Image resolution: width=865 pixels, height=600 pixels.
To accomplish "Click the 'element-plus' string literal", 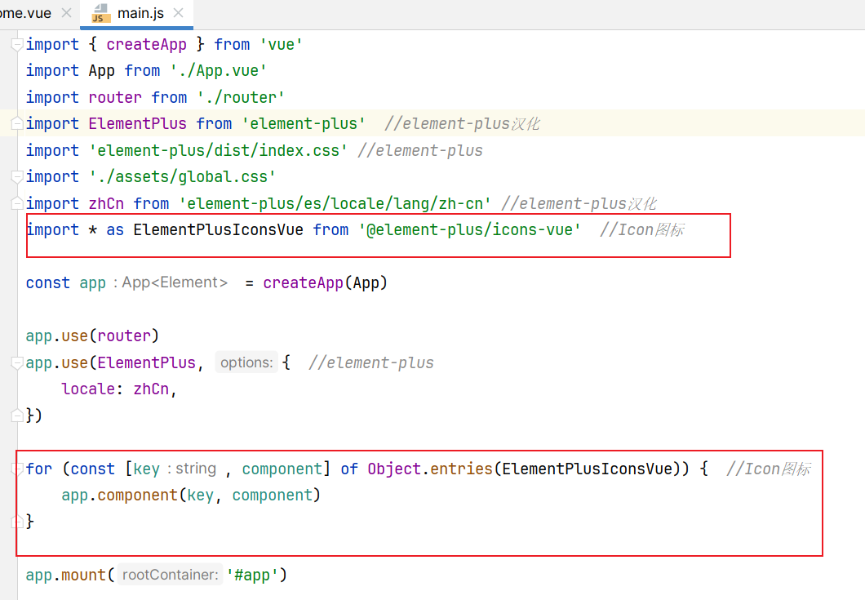I will click(304, 123).
